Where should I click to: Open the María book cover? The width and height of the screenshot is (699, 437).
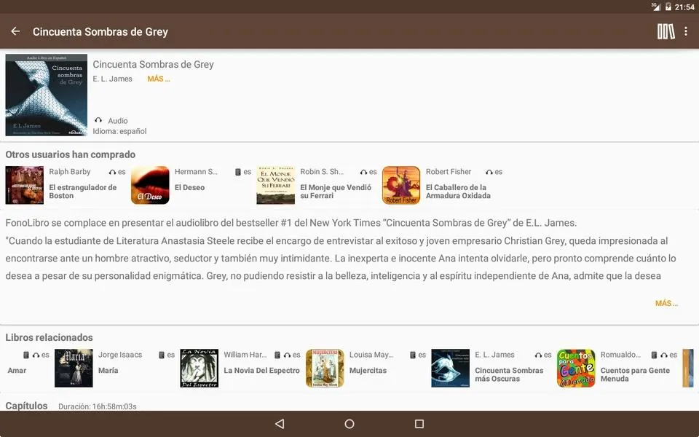tap(74, 368)
